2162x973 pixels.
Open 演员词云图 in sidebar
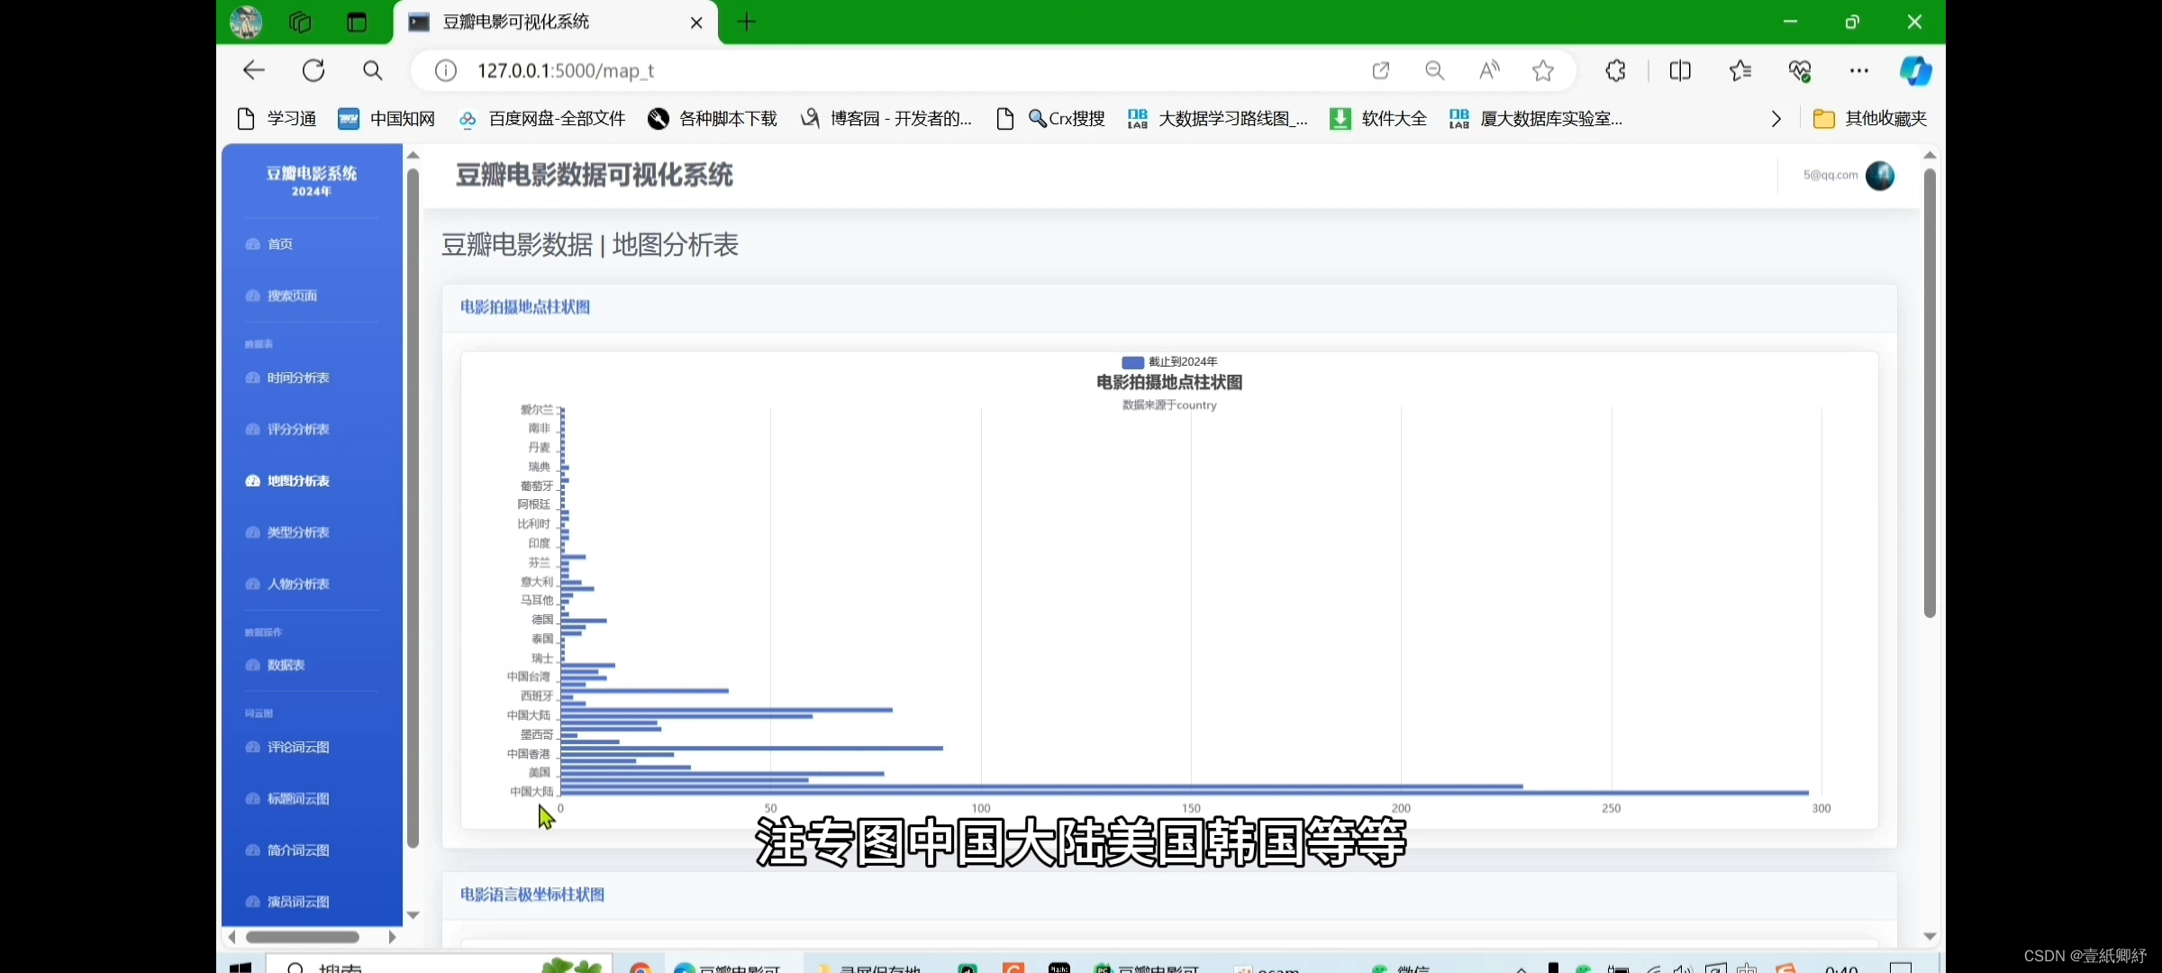287,902
